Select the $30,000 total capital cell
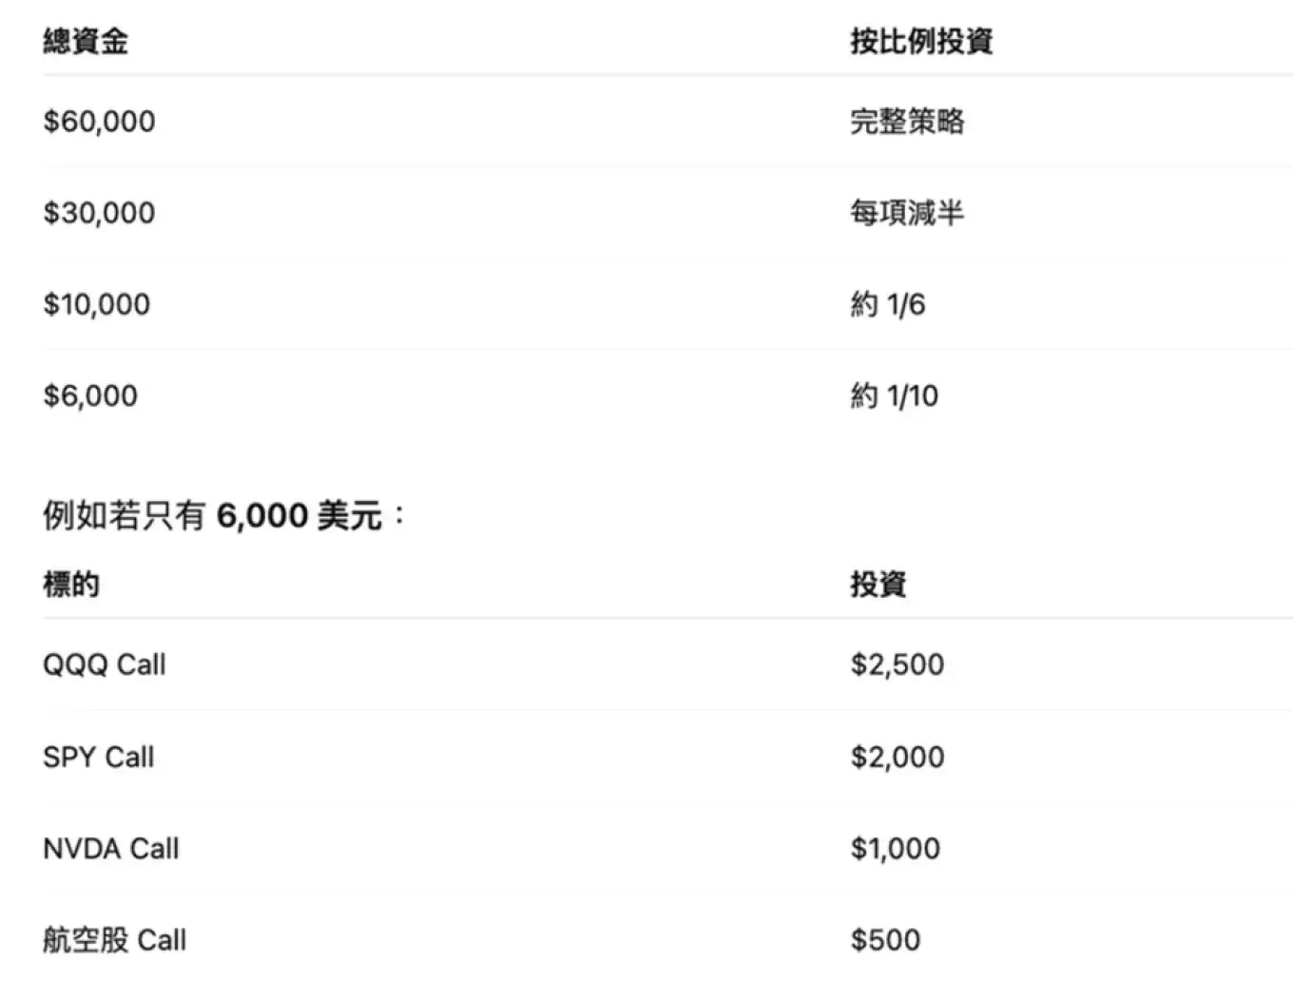 (x=99, y=213)
